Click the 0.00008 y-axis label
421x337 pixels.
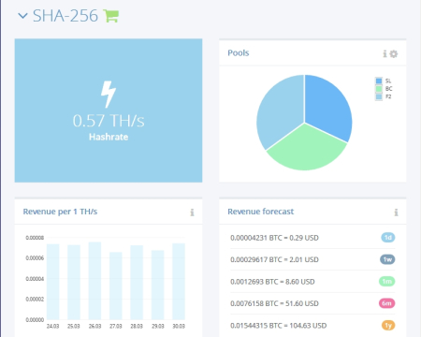point(35,238)
